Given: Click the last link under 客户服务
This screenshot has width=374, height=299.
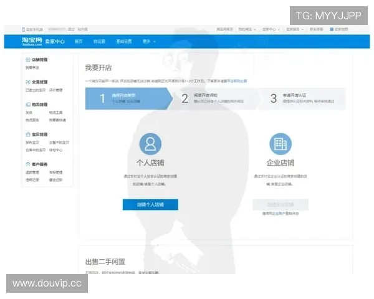Looking at the screenshot, I should 56,180.
